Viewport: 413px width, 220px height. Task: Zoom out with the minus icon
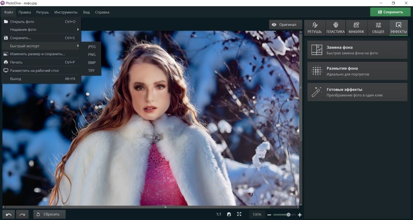point(269,215)
